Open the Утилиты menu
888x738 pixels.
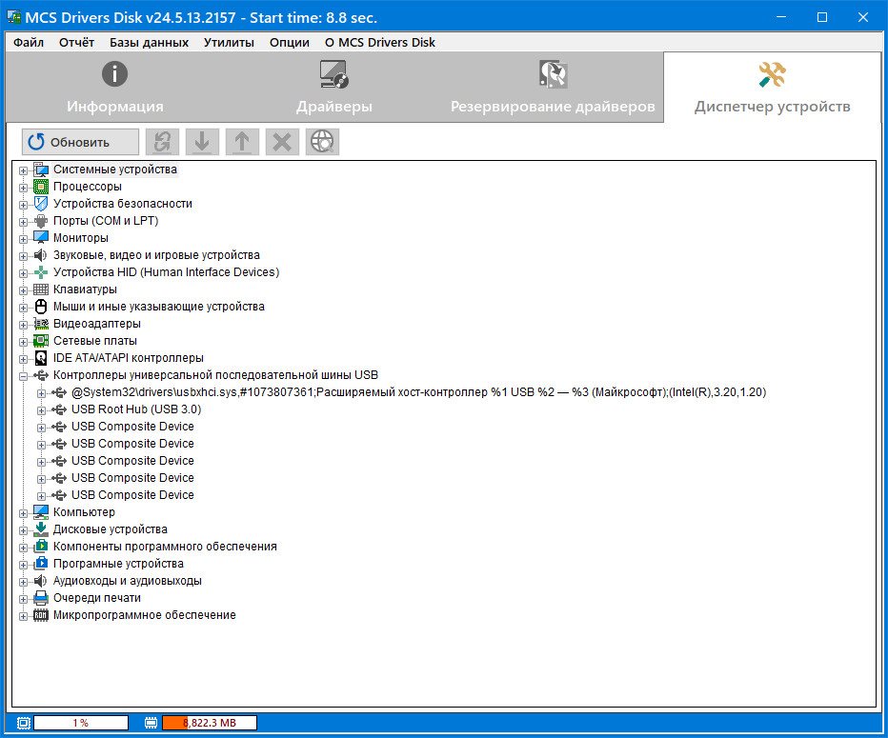(x=229, y=43)
